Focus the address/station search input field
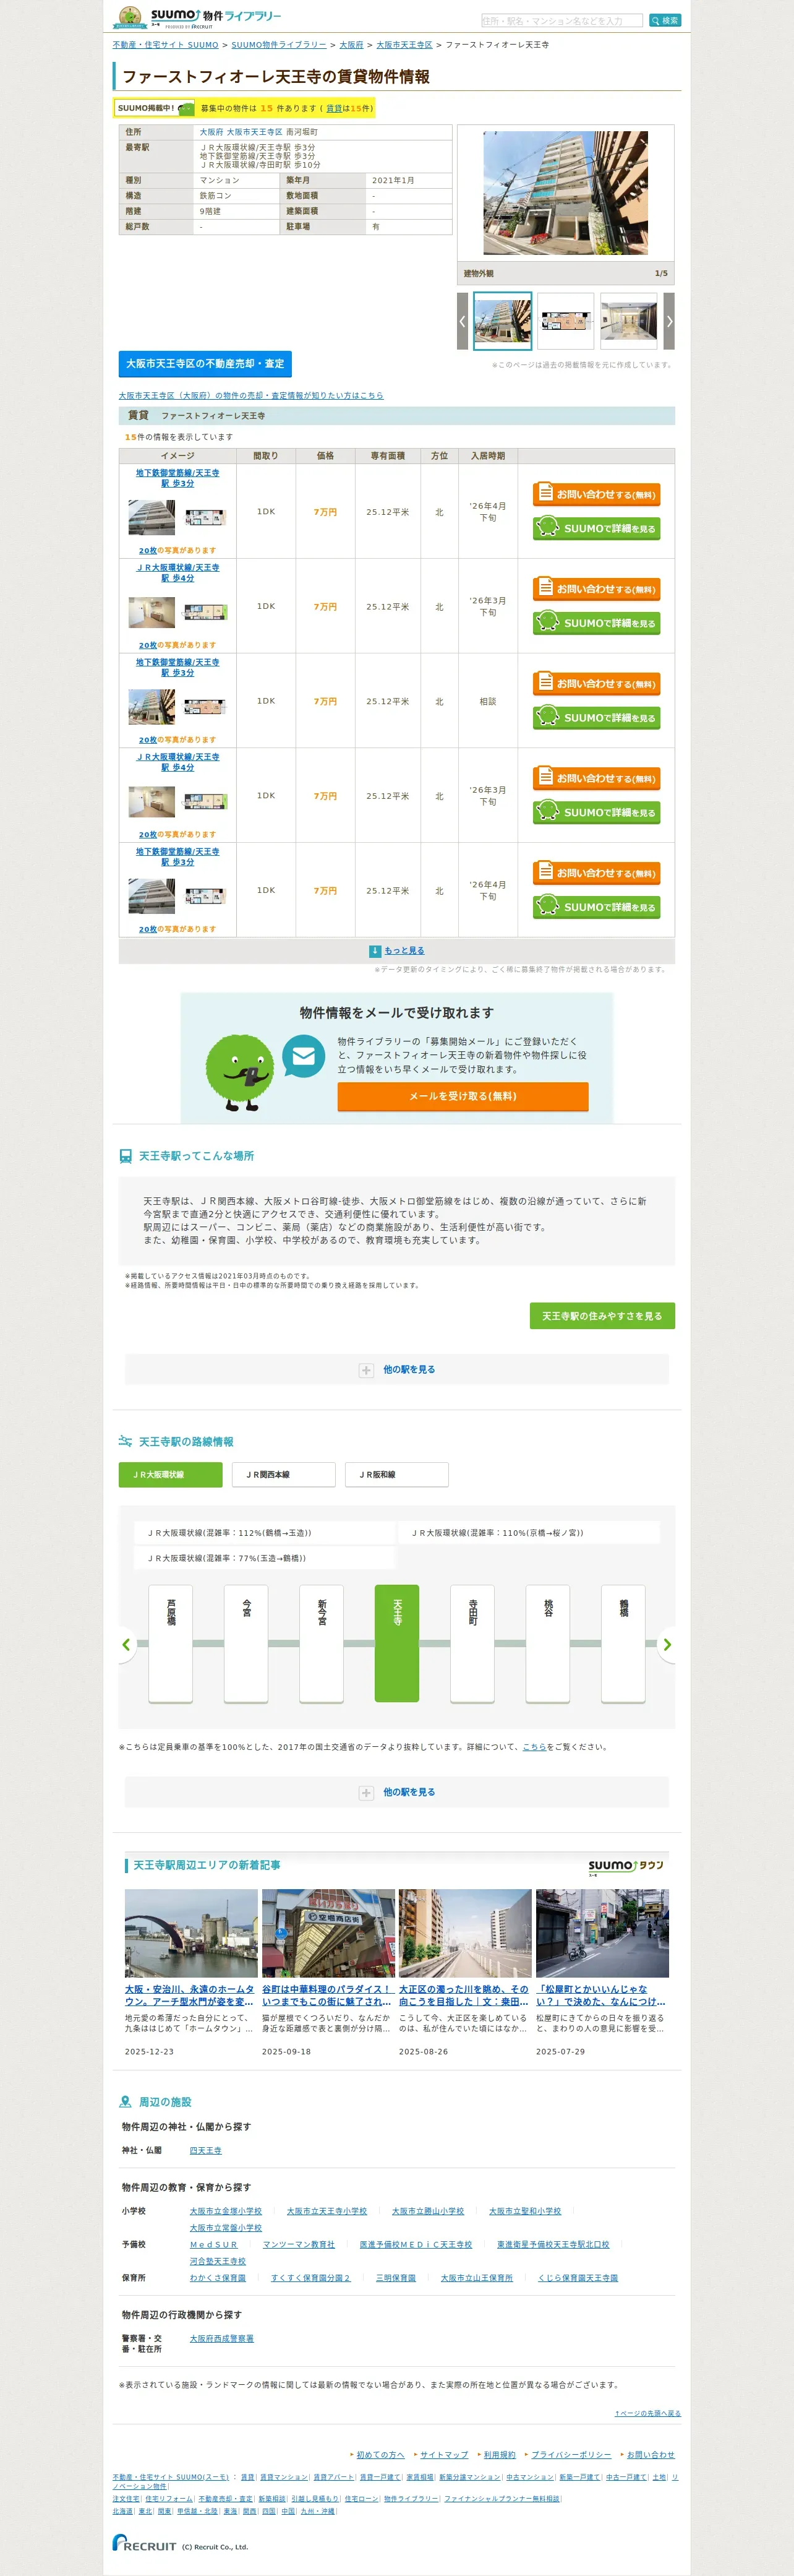The image size is (794, 2576). 562,20
